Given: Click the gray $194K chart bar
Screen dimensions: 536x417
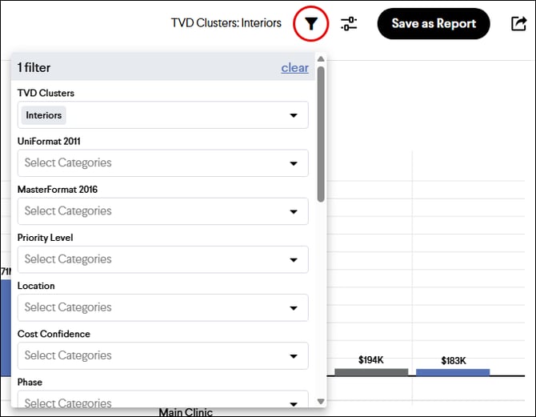Looking at the screenshot, I should [x=371, y=372].
